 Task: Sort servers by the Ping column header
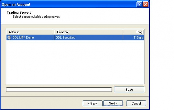coord(133,32)
